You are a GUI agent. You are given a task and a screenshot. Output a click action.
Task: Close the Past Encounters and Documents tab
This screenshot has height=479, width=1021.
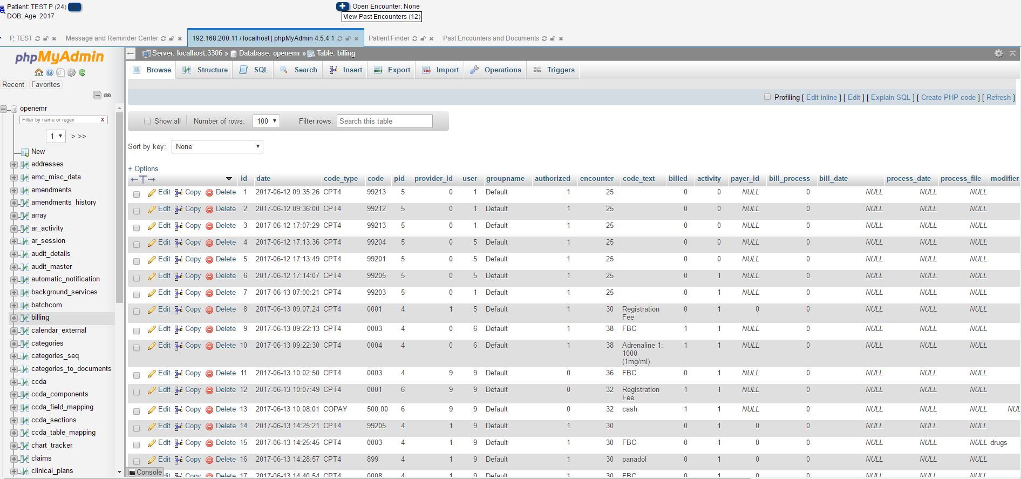[x=561, y=38]
